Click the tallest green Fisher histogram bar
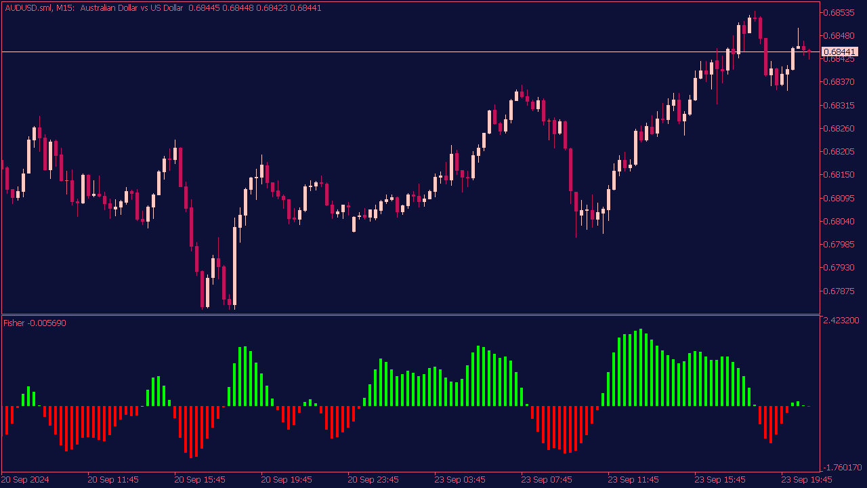The width and height of the screenshot is (867, 488). [x=641, y=367]
